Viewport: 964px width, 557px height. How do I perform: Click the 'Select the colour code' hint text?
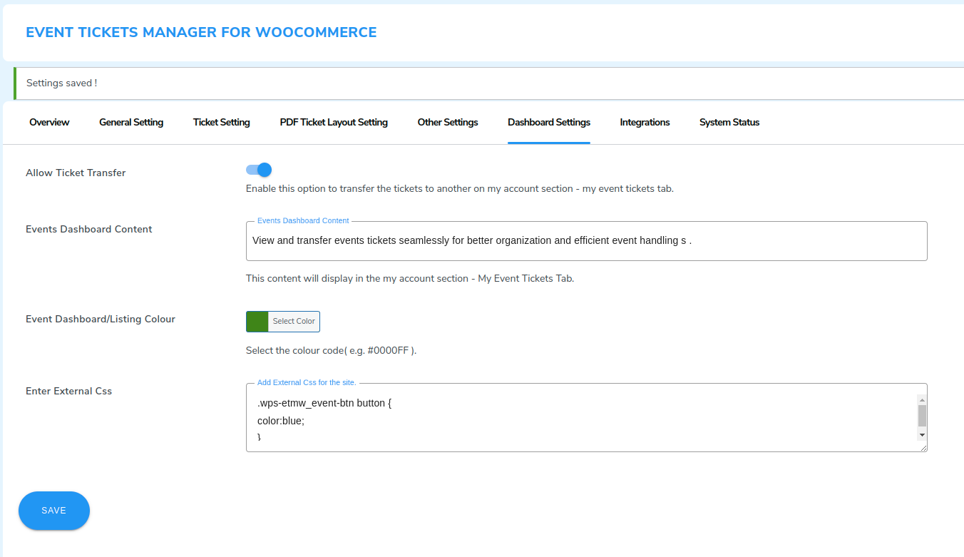tap(331, 350)
